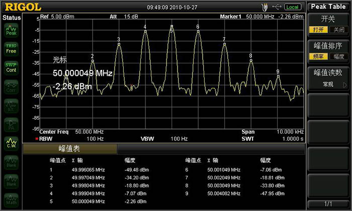352x211 pixels.
Task: Click the USB connection icon in header
Action: 277,7
